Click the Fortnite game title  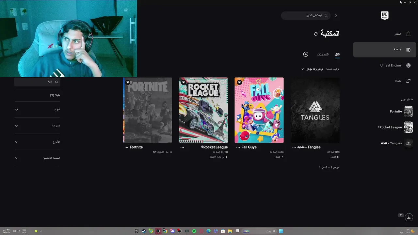(136, 147)
